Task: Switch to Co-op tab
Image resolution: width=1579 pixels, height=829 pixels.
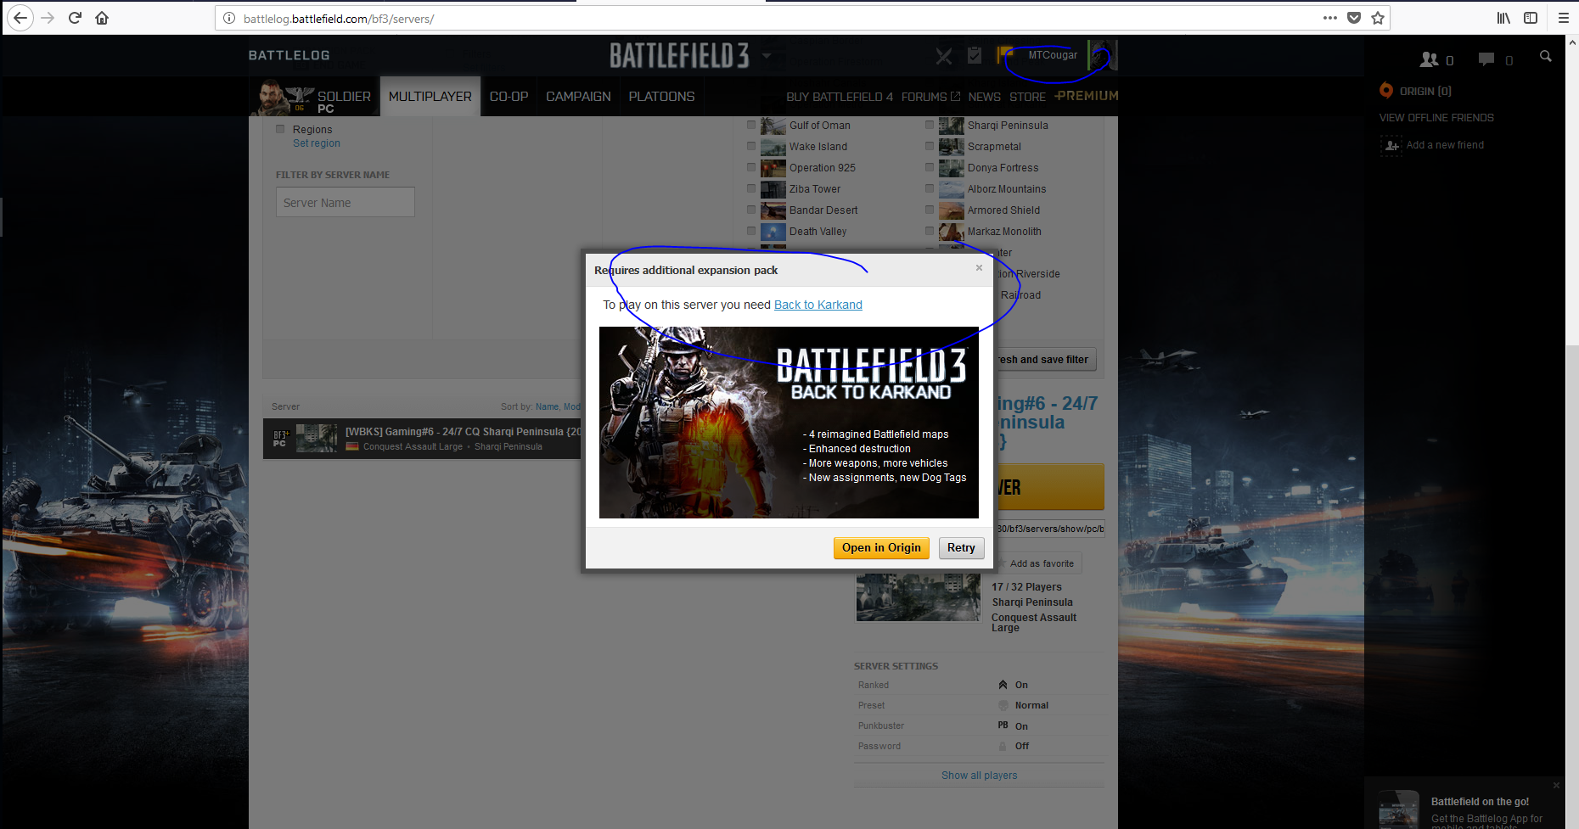Action: pyautogui.click(x=509, y=96)
